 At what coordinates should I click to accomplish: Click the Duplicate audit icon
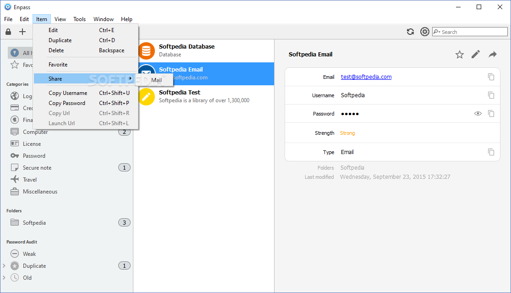[x=15, y=265]
